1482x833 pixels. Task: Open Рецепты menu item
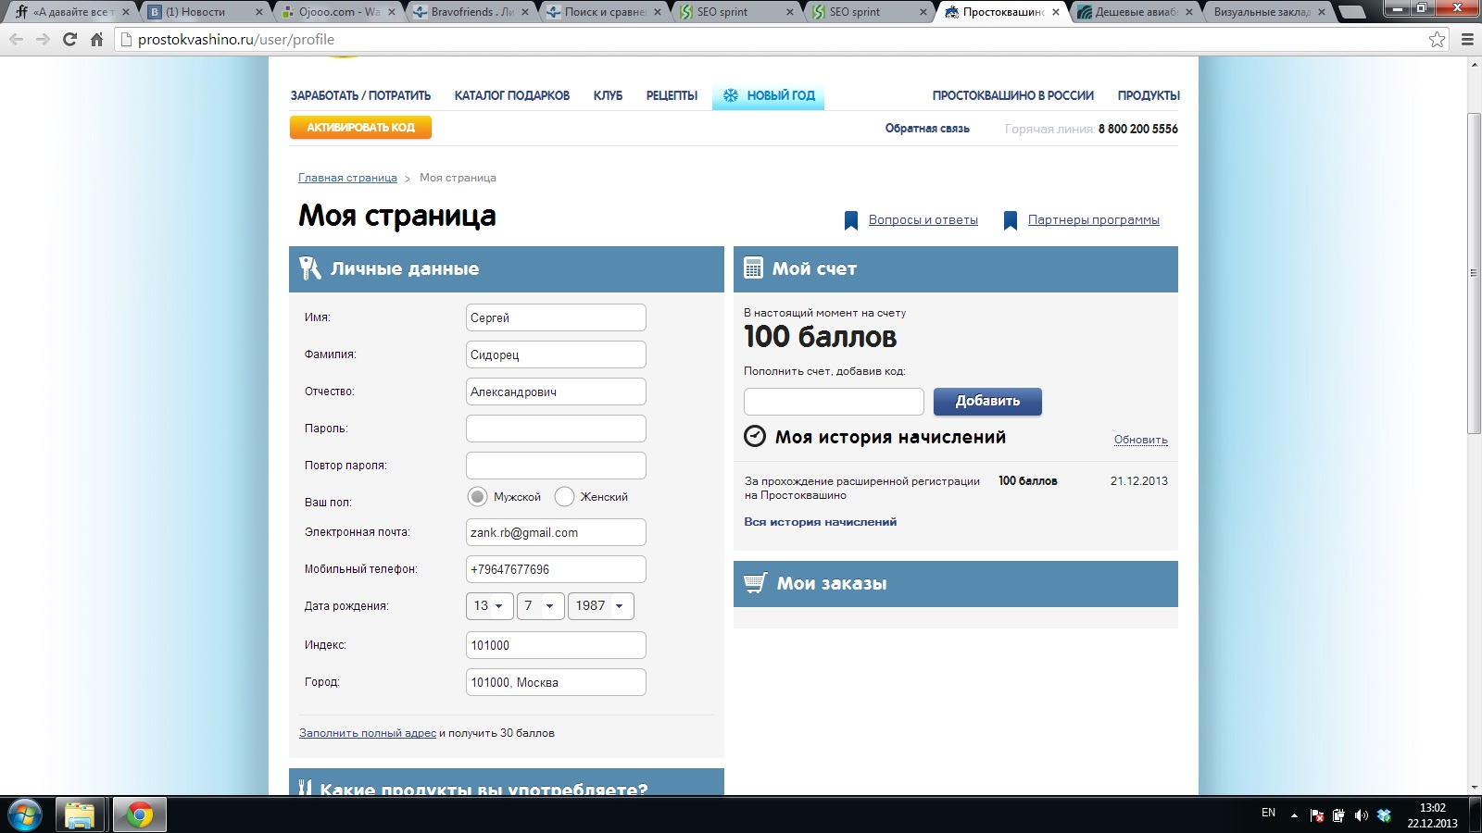coord(672,95)
